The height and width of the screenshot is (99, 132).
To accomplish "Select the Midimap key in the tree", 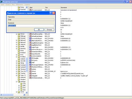I will click(23, 36).
